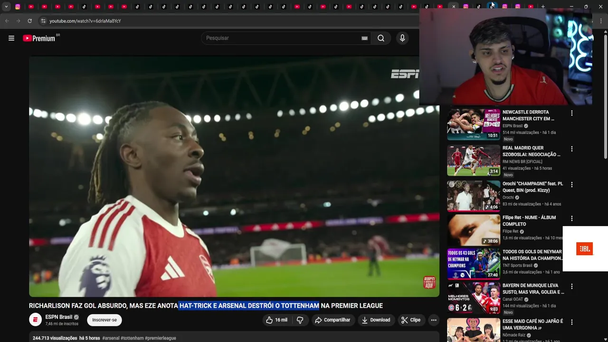The height and width of the screenshot is (342, 608).
Task: Click title Filipe Ret - NUME - ÁLBUM COMPLETO
Action: 529,221
